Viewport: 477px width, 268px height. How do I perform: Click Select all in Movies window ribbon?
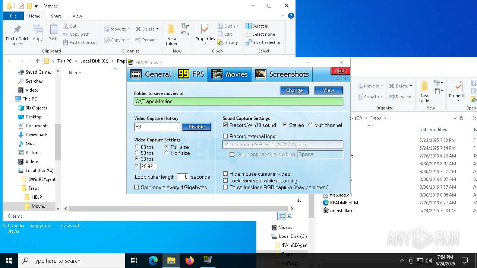tap(258, 26)
